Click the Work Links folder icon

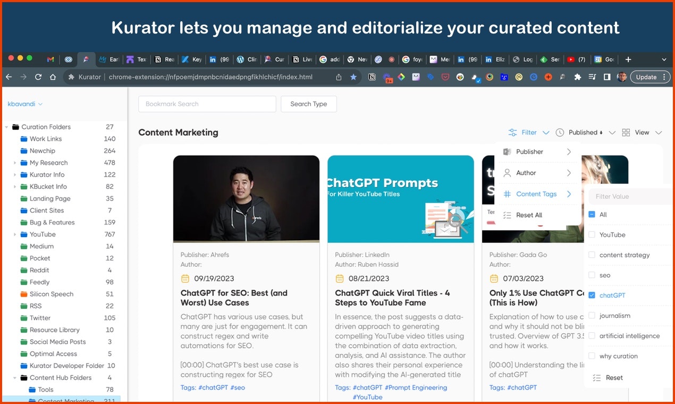point(24,139)
